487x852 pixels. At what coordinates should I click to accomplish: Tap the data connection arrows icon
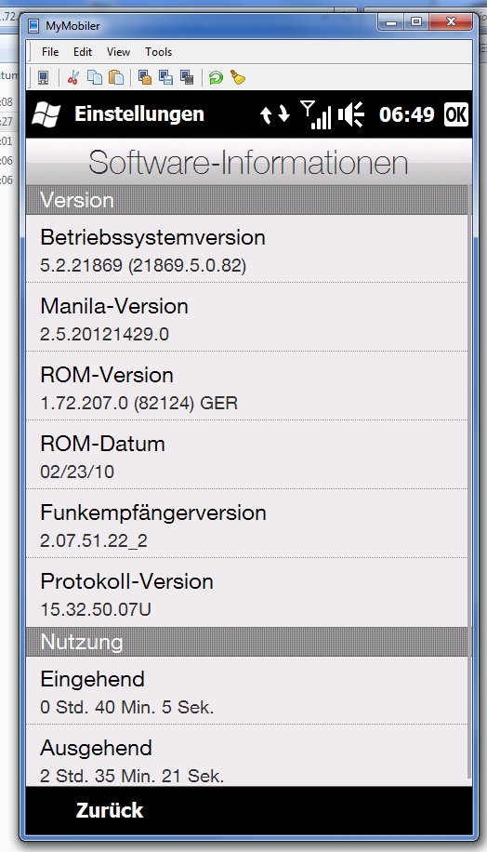pos(275,114)
